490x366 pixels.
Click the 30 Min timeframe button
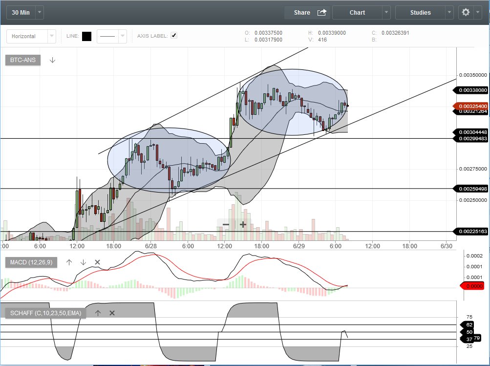tap(21, 13)
